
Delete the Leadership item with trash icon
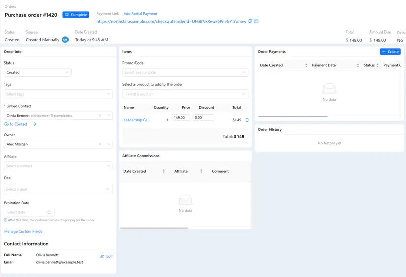(247, 120)
